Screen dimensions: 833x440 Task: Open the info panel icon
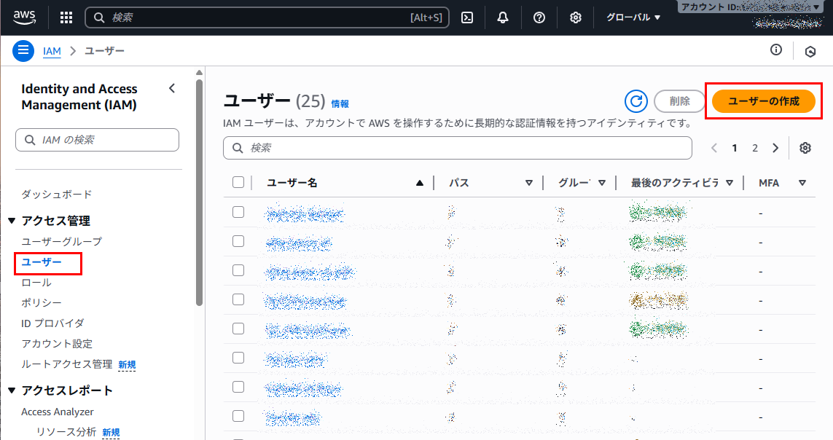point(776,50)
